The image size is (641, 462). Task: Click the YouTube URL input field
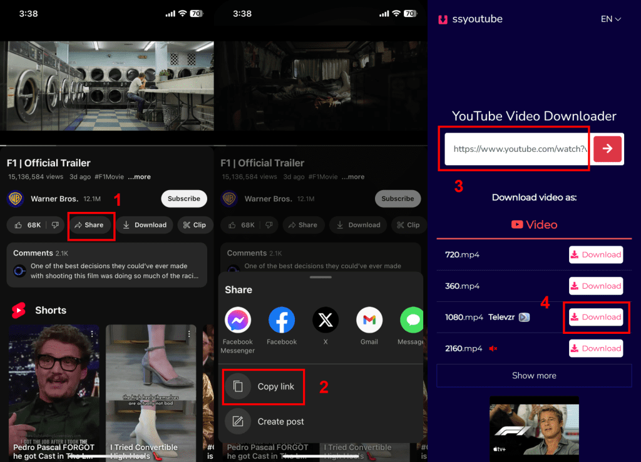pos(515,148)
